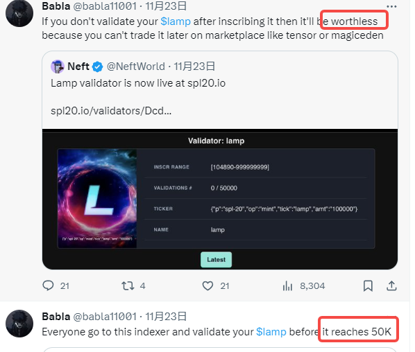Open Babla's avatar on first tweet

coord(19,13)
